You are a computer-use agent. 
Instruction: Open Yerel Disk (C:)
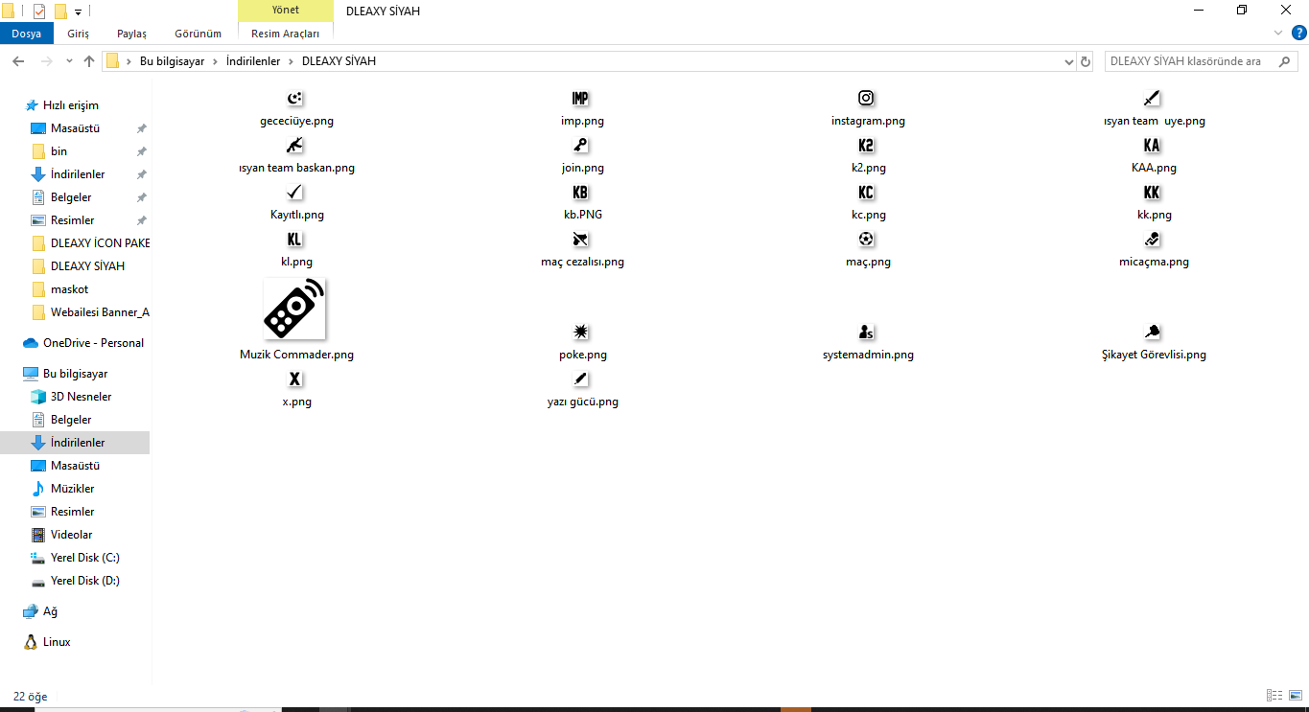tap(84, 558)
